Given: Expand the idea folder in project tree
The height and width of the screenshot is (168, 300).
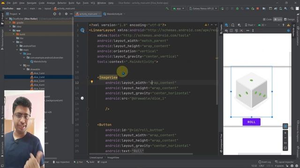Looking at the screenshot, I should pyautogui.click(x=10, y=27).
